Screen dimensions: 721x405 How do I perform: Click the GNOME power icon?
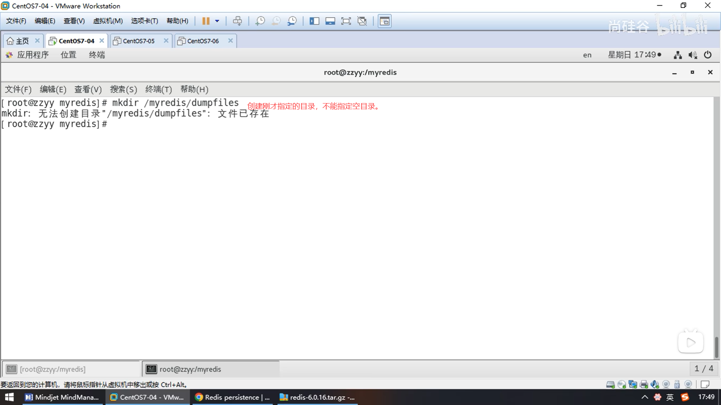click(707, 55)
